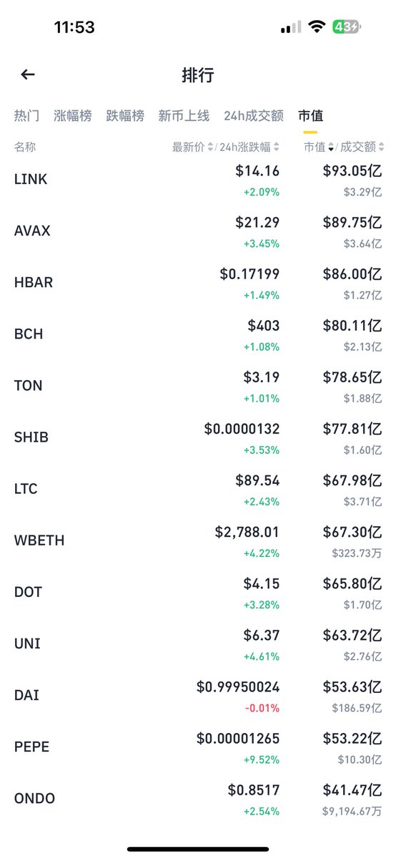This screenshot has height=859, width=396.
Task: Select the 市值 tab
Action: tap(311, 115)
